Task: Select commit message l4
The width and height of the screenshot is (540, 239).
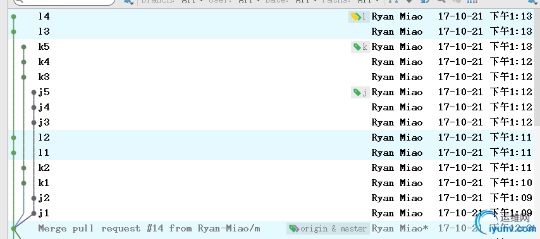Action: click(x=44, y=16)
